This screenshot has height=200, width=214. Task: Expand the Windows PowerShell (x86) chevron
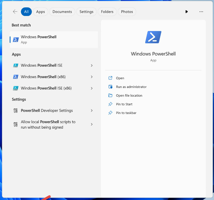coord(92,77)
